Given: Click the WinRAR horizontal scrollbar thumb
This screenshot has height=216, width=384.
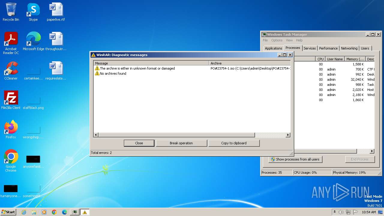Looking at the screenshot, I should coord(176,135).
